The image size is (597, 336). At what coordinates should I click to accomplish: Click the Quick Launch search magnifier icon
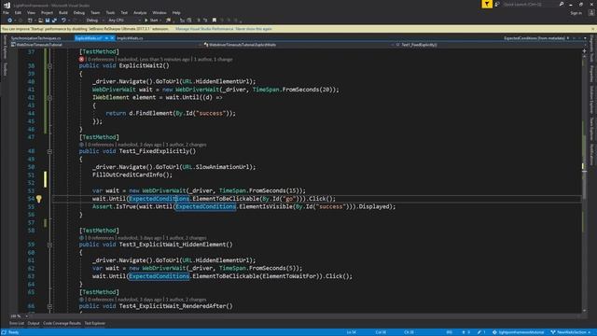pyautogui.click(x=562, y=4)
